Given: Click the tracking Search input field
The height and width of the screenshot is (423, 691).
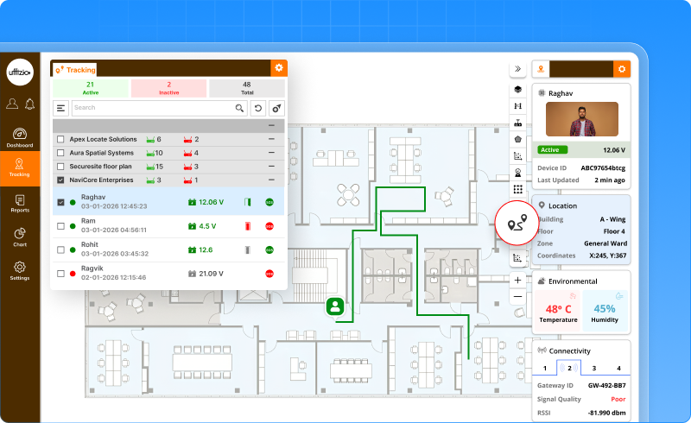Looking at the screenshot, I should point(151,108).
